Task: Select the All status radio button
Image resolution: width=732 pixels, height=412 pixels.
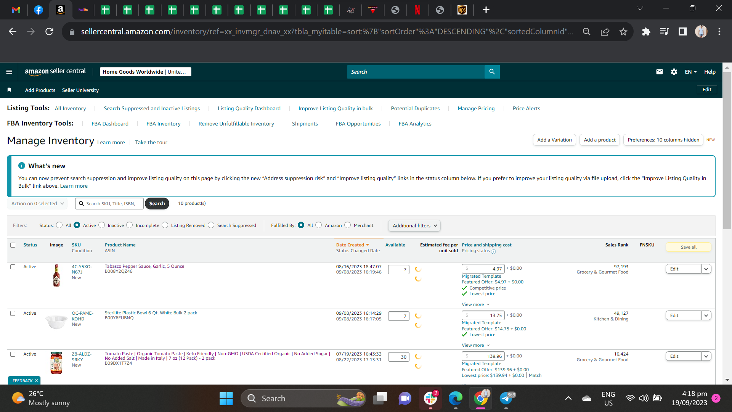Action: [59, 225]
